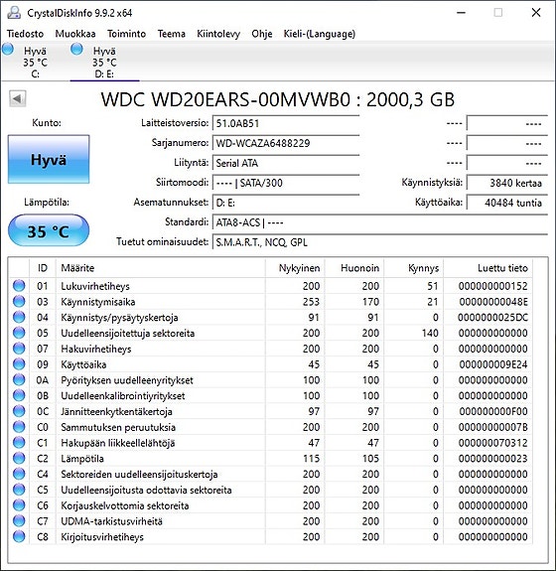The height and width of the screenshot is (571, 556).
Task: Click status orb for Uudelleenkalibrointiyritykset row
Action: coord(19,395)
